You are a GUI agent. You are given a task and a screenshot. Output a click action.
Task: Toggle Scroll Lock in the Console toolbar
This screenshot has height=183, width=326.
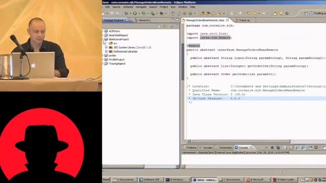coord(291,147)
